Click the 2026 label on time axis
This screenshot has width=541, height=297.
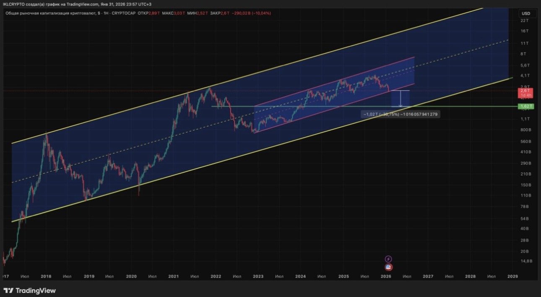coord(386,276)
